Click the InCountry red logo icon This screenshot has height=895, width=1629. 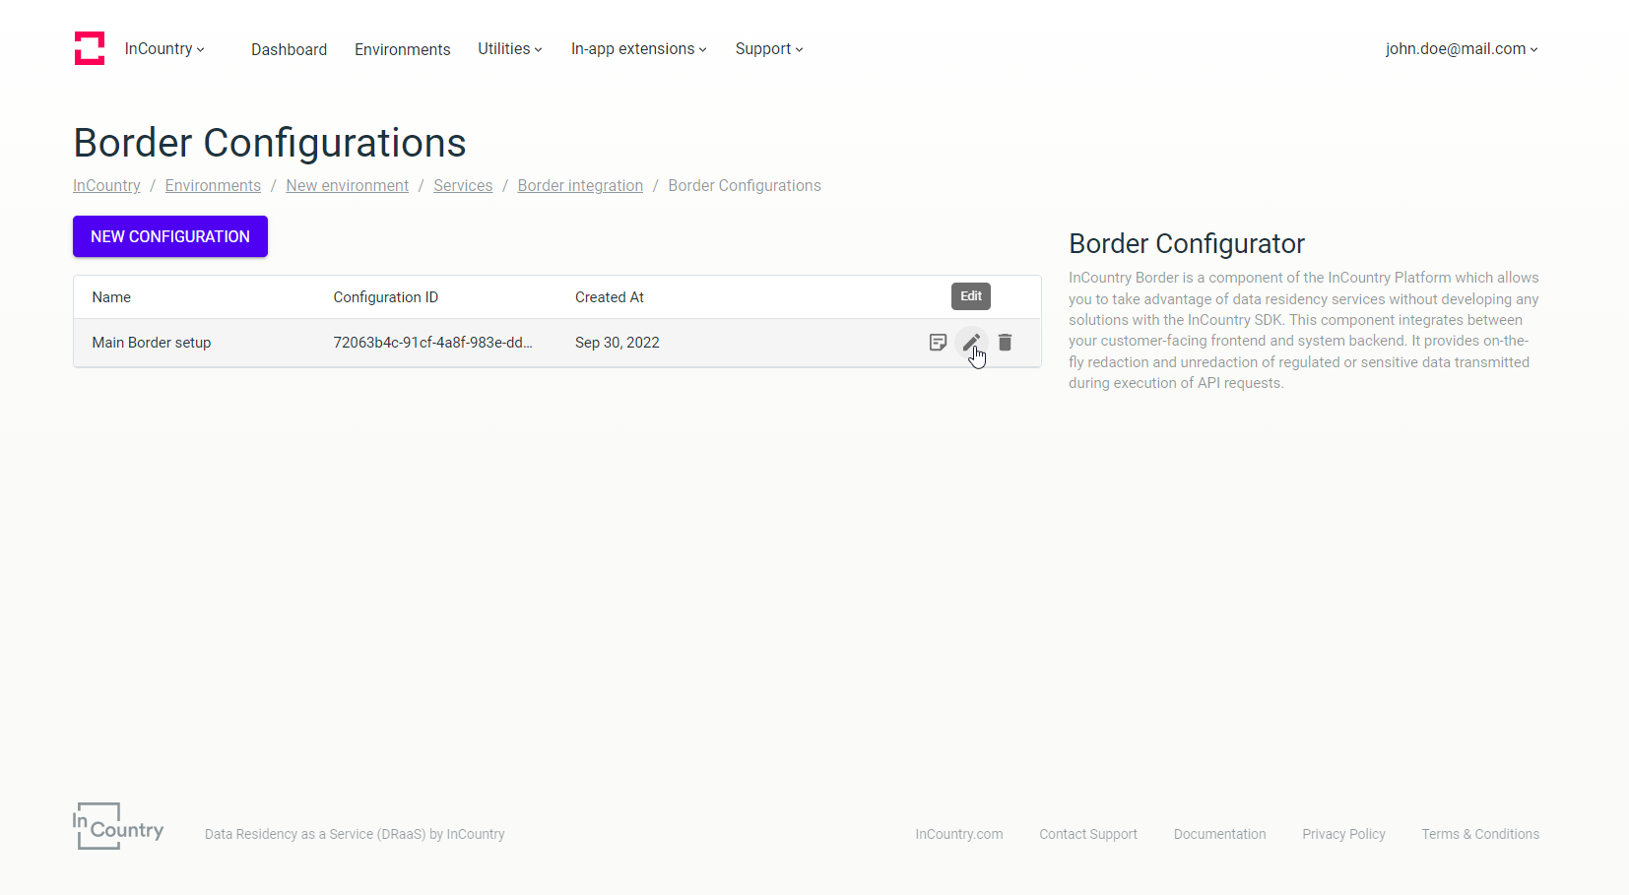click(90, 48)
